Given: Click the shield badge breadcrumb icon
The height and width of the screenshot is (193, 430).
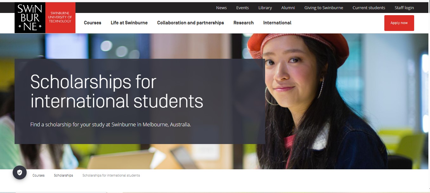Looking at the screenshot, I should (20, 172).
